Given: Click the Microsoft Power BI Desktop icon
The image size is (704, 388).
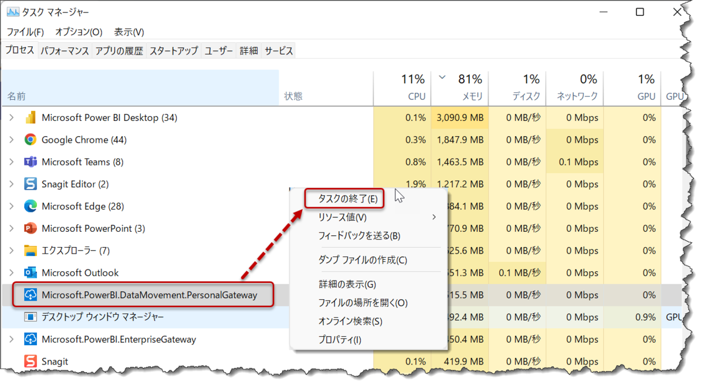Looking at the screenshot, I should coord(31,118).
